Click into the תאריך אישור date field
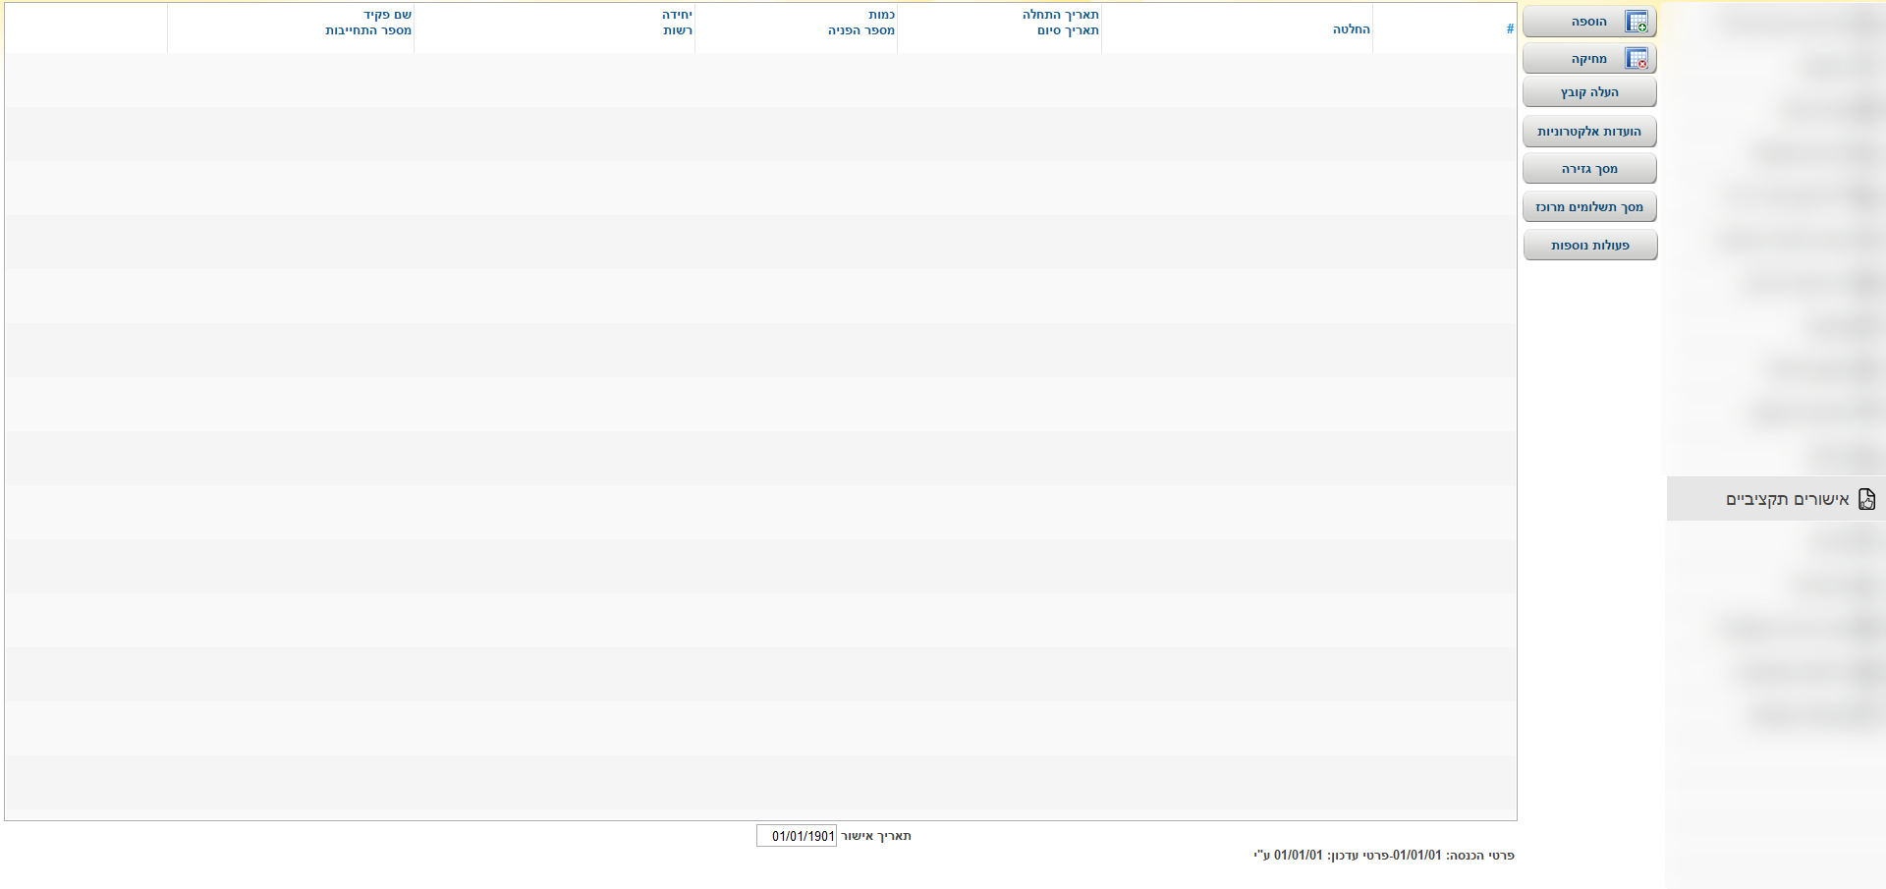The image size is (1886, 889). (797, 836)
